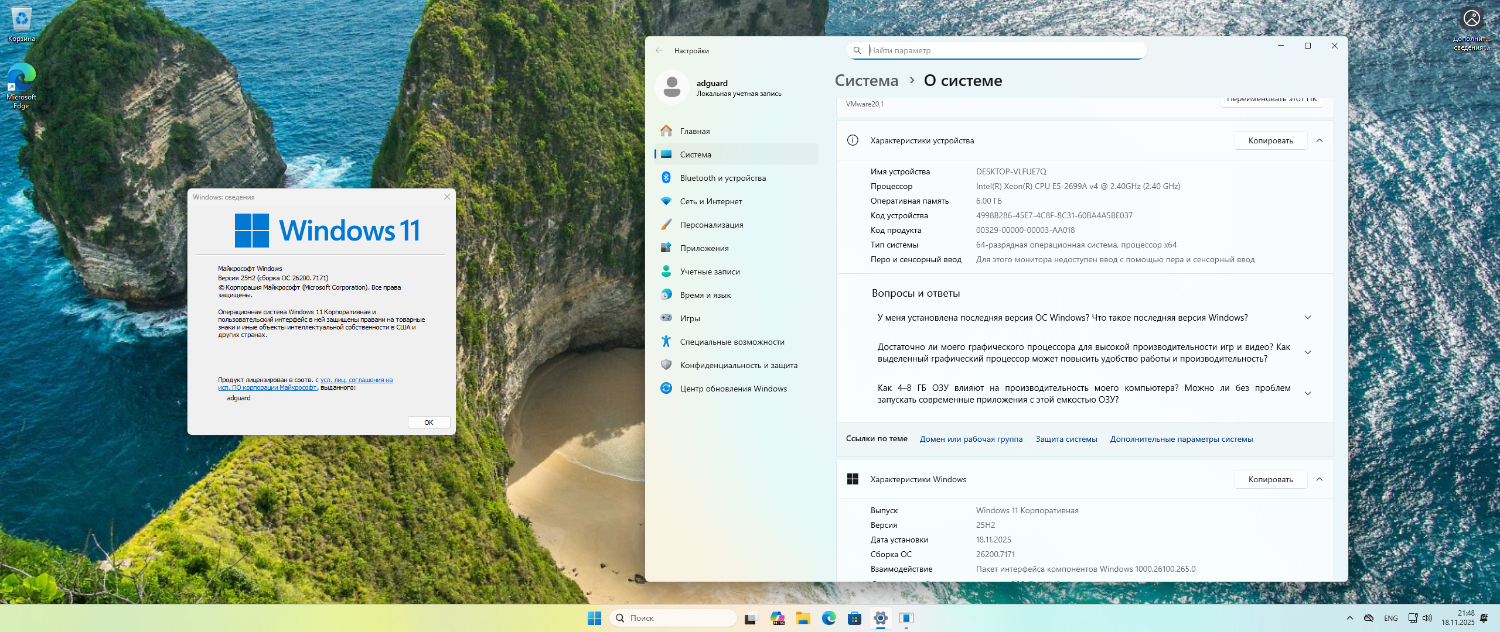The image size is (1500, 632).
Task: Select Главная in settings sidebar
Action: coord(695,131)
